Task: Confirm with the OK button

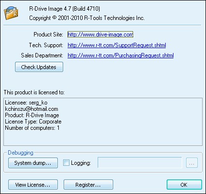Action: pyautogui.click(x=184, y=185)
